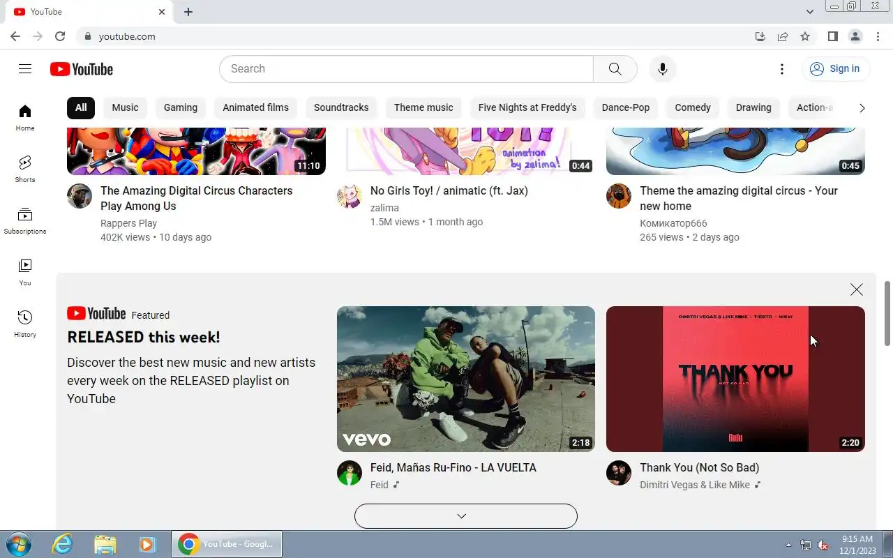Screen dimensions: 893x558
Task: Share this page icon in Chrome
Action: pyautogui.click(x=783, y=36)
